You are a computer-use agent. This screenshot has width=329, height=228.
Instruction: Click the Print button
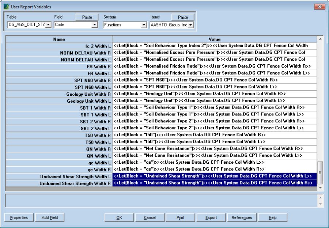[181, 217]
